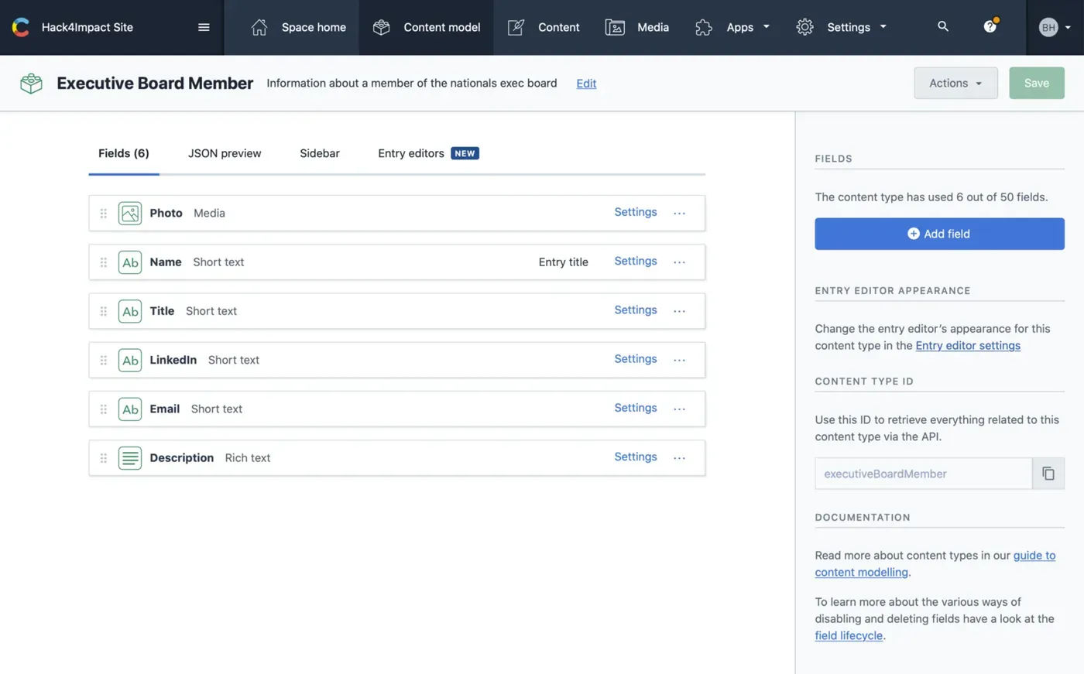1084x674 pixels.
Task: Click the Apps puzzle-piece icon
Action: [x=703, y=26]
